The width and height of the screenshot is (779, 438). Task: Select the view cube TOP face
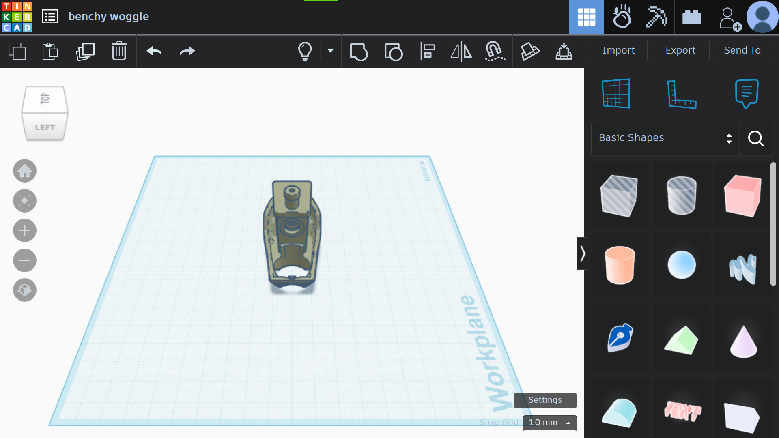pyautogui.click(x=45, y=99)
